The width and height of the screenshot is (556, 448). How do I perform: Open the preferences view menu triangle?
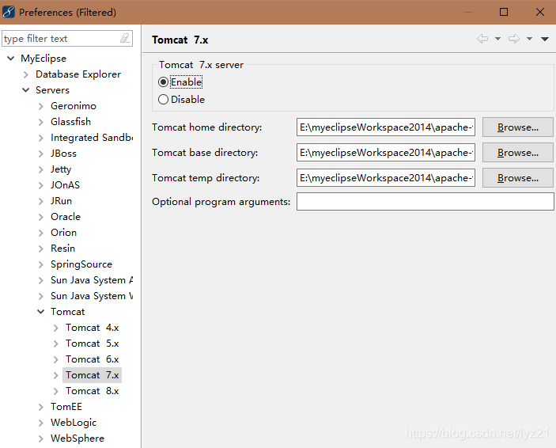coord(545,39)
